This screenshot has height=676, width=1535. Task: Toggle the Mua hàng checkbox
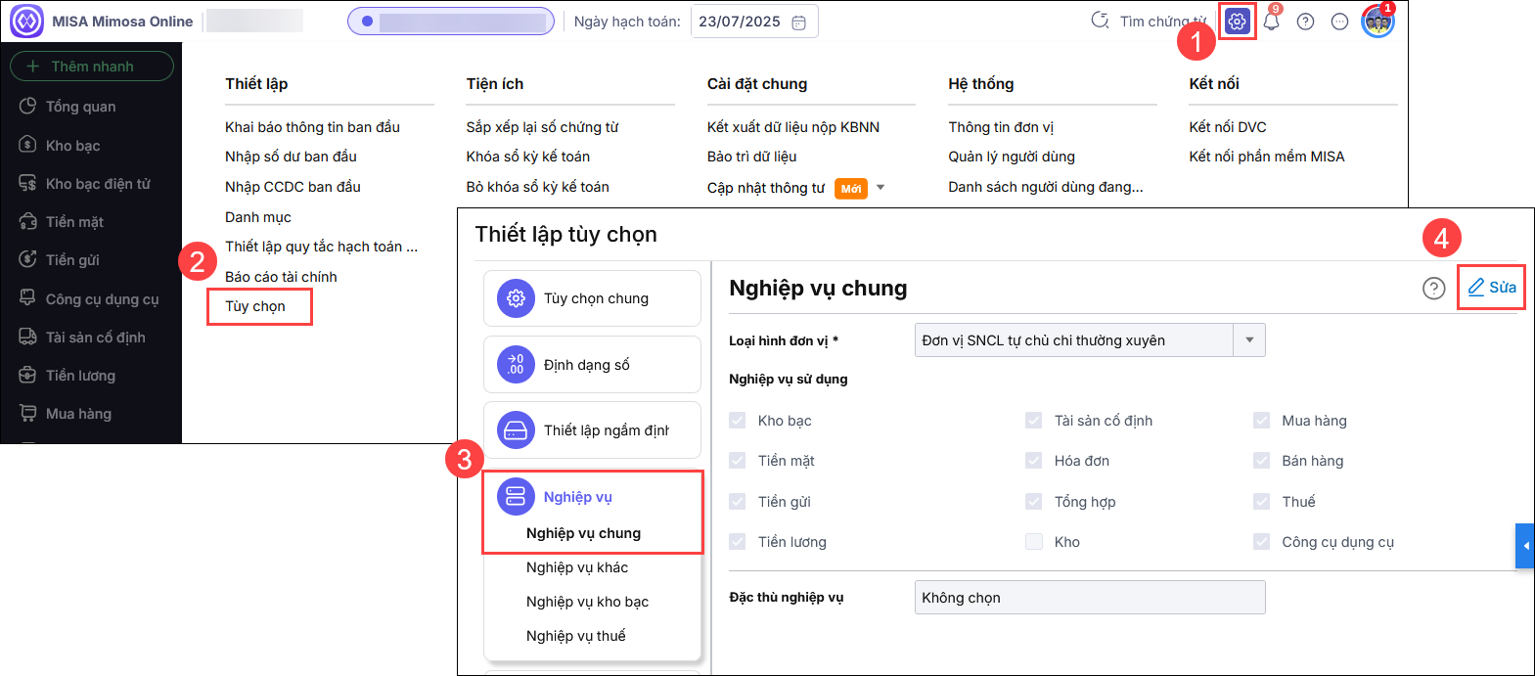point(1261,421)
